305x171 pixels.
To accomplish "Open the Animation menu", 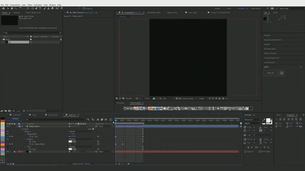I will tap(38, 5).
